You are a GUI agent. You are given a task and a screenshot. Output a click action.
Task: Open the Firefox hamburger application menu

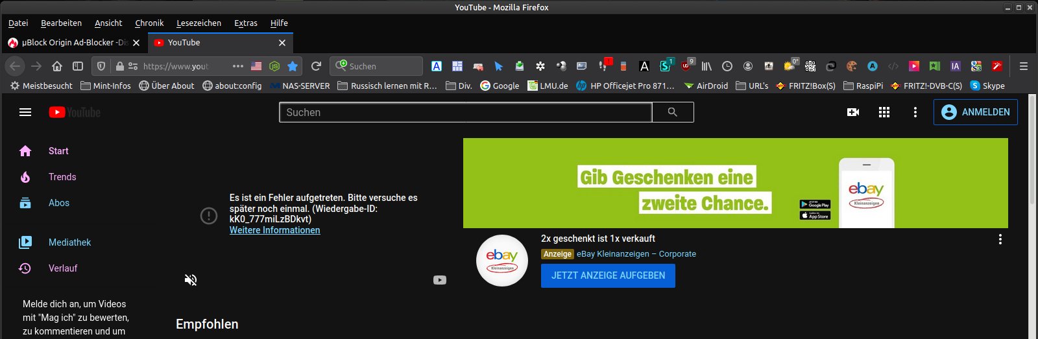pyautogui.click(x=1024, y=66)
